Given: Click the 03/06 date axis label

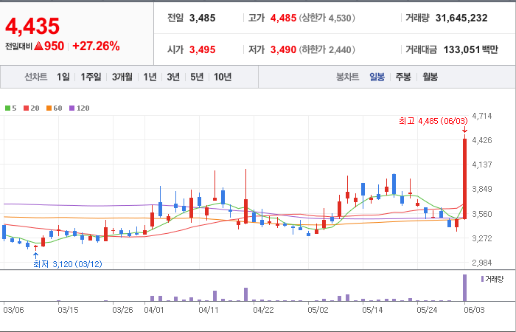Looking at the screenshot, I should 13,311.
